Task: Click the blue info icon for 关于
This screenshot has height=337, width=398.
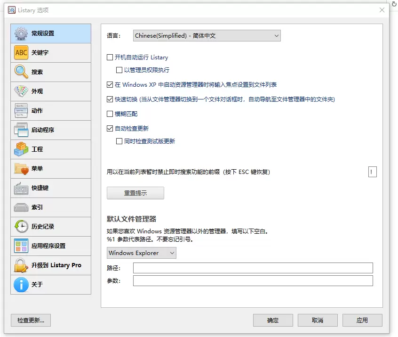Action: (21, 285)
